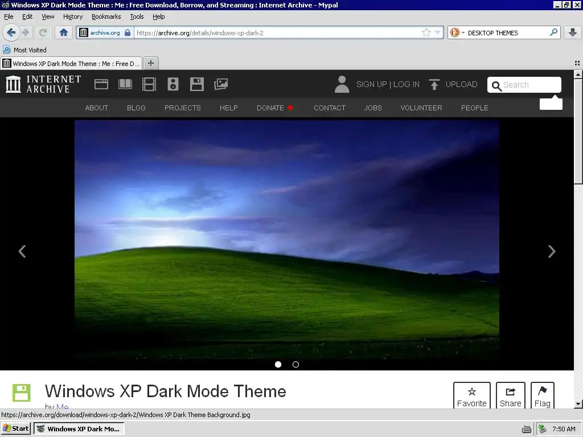Select the Windows XP Dark Mo... taskbar button
This screenshot has height=437, width=583.
click(x=79, y=428)
